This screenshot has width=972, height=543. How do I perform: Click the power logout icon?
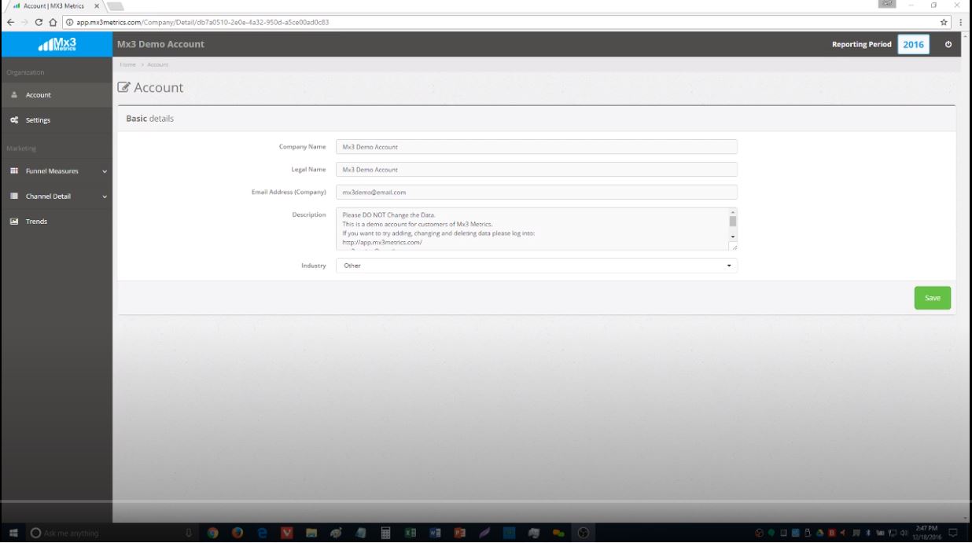pos(948,44)
